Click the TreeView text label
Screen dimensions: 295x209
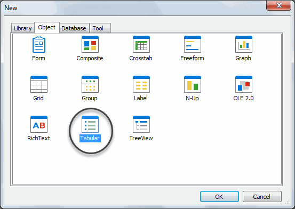click(x=141, y=138)
